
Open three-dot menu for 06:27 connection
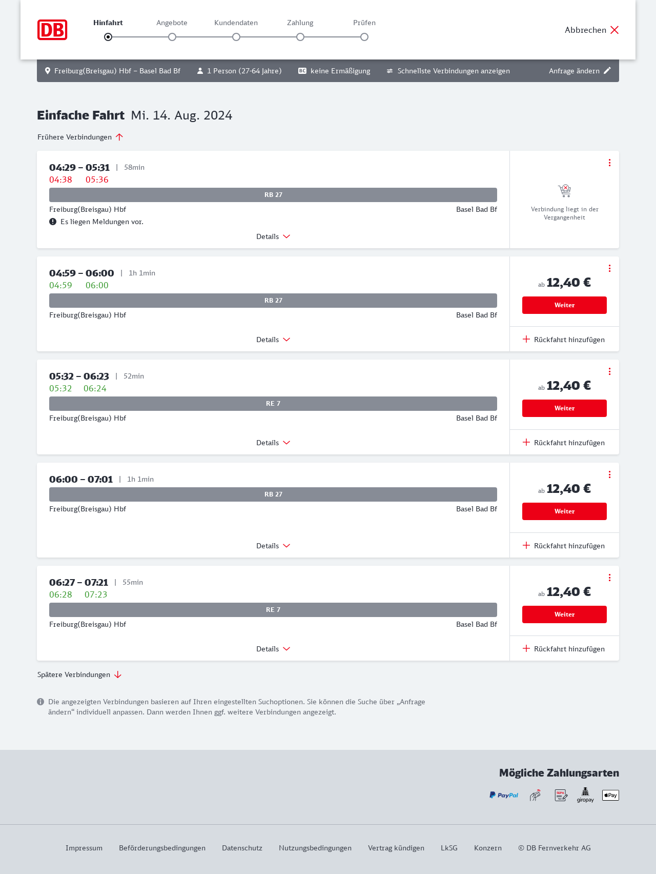point(609,578)
